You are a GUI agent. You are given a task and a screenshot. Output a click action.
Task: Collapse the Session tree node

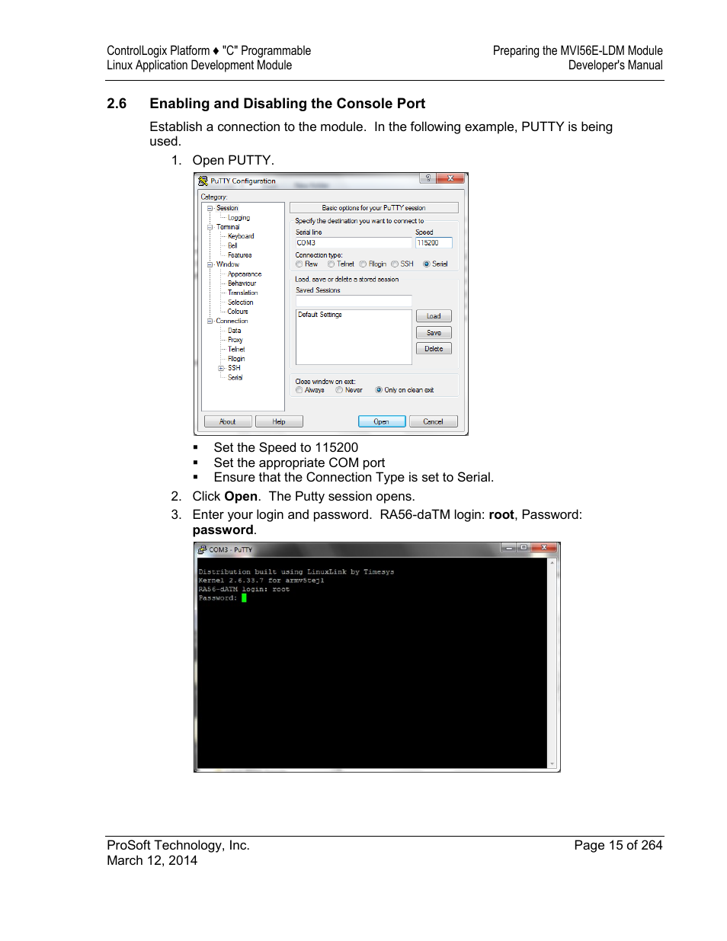(210, 208)
